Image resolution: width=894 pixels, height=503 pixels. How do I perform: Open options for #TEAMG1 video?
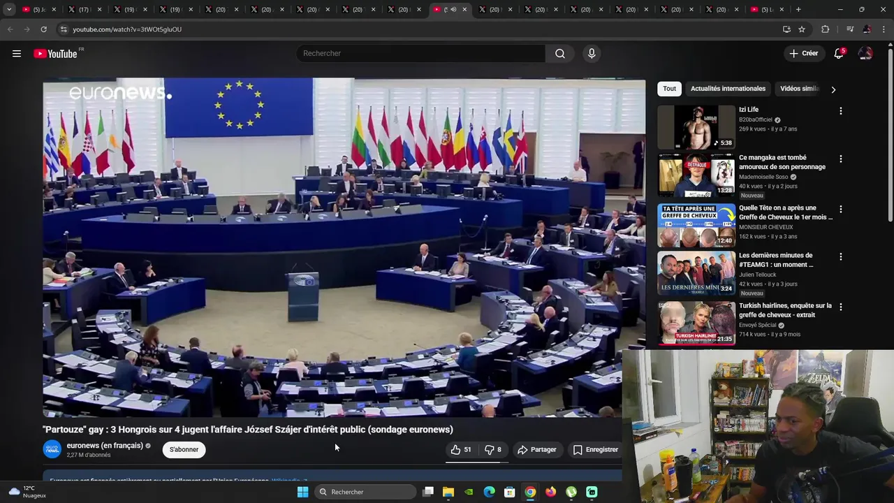(840, 257)
